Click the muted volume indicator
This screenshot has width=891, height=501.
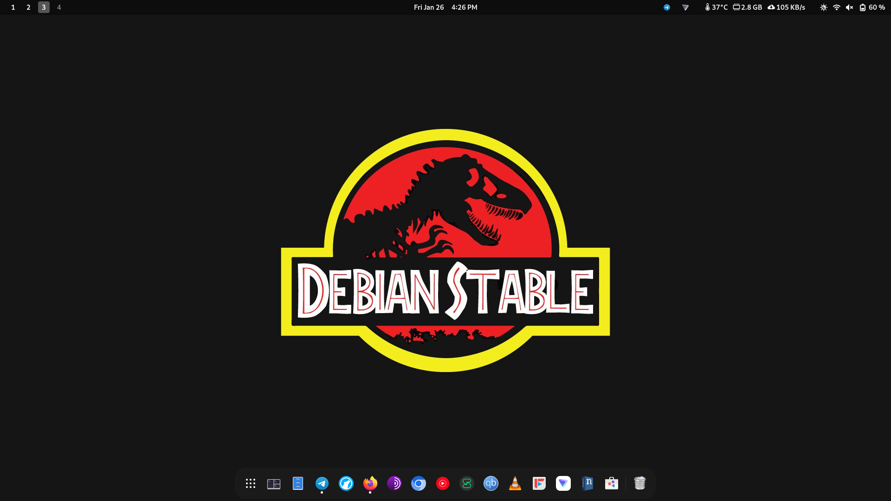tap(849, 7)
